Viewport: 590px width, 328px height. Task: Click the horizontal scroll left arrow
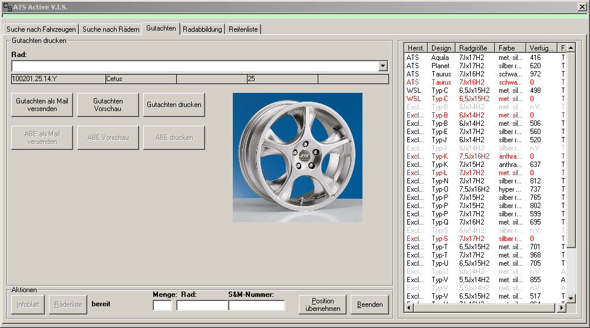coord(409,308)
